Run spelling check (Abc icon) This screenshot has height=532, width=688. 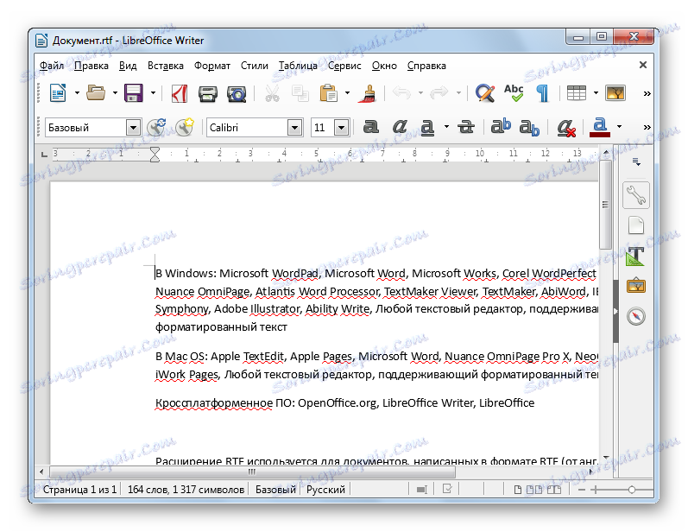point(514,92)
